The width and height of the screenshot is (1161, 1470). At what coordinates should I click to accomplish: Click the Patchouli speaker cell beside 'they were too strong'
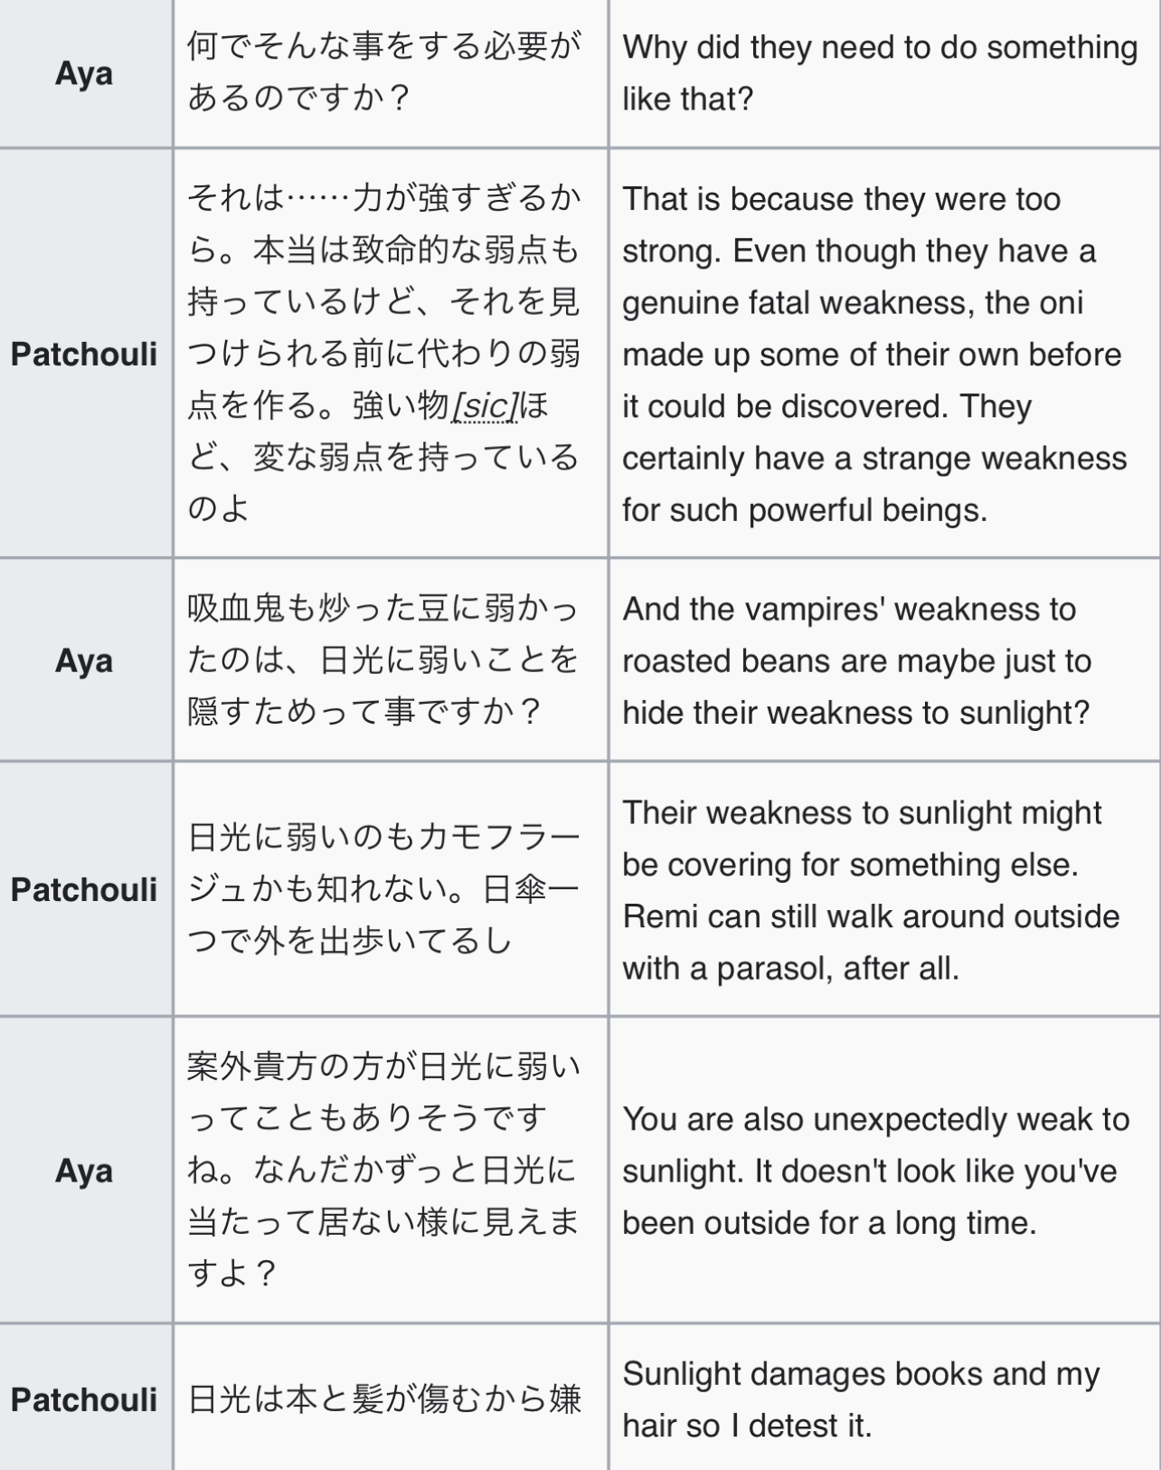click(x=85, y=354)
